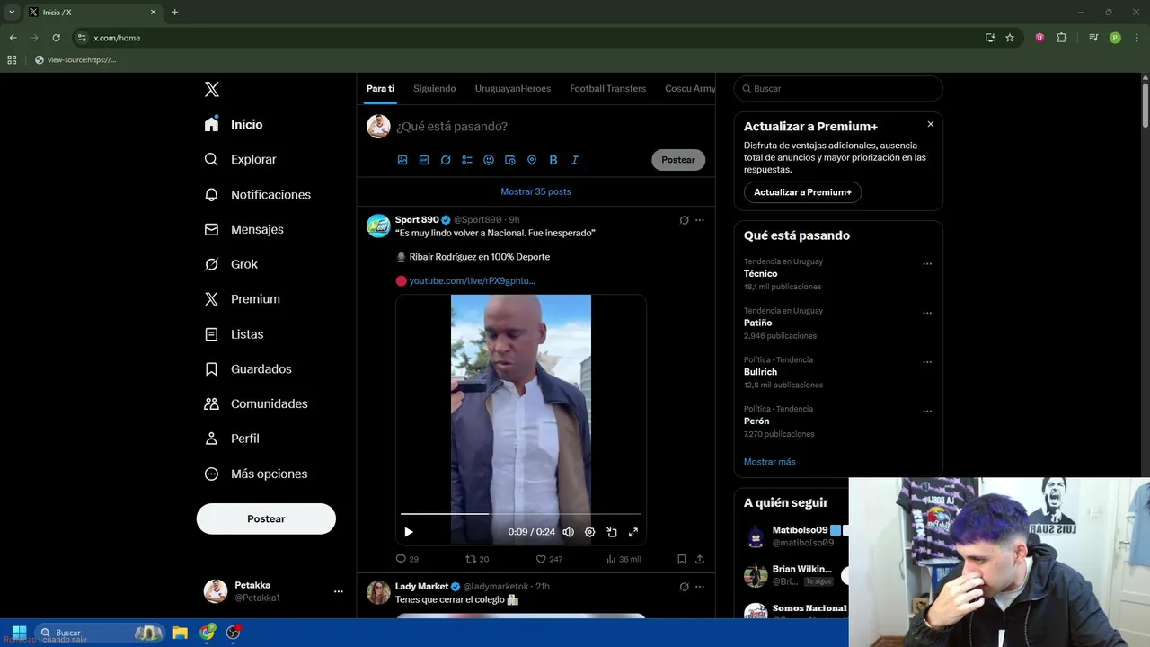Open Explorar from sidebar
Viewport: 1150px width, 647px height.
click(240, 159)
